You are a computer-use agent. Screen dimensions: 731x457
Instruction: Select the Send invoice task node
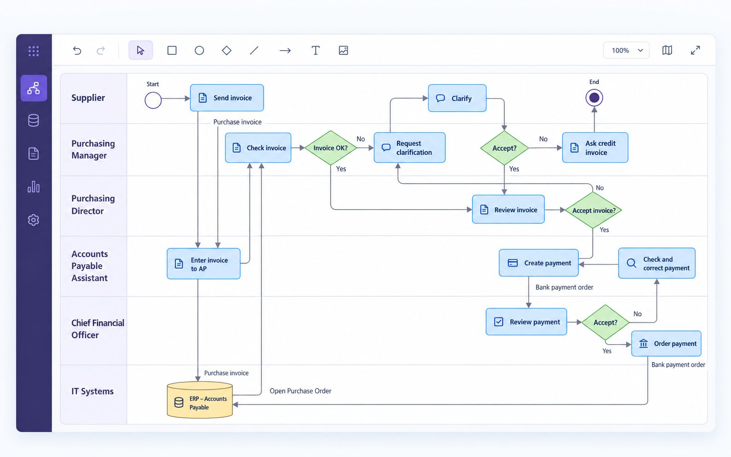pos(227,98)
